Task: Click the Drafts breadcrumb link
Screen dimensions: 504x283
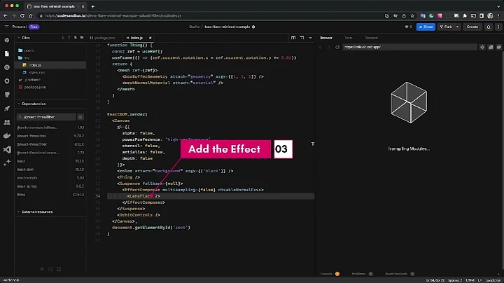Action: click(x=194, y=27)
